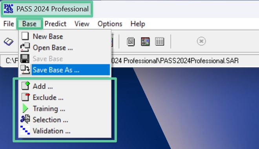The width and height of the screenshot is (259, 149).
Task: Open the Help menu
Action: (138, 24)
